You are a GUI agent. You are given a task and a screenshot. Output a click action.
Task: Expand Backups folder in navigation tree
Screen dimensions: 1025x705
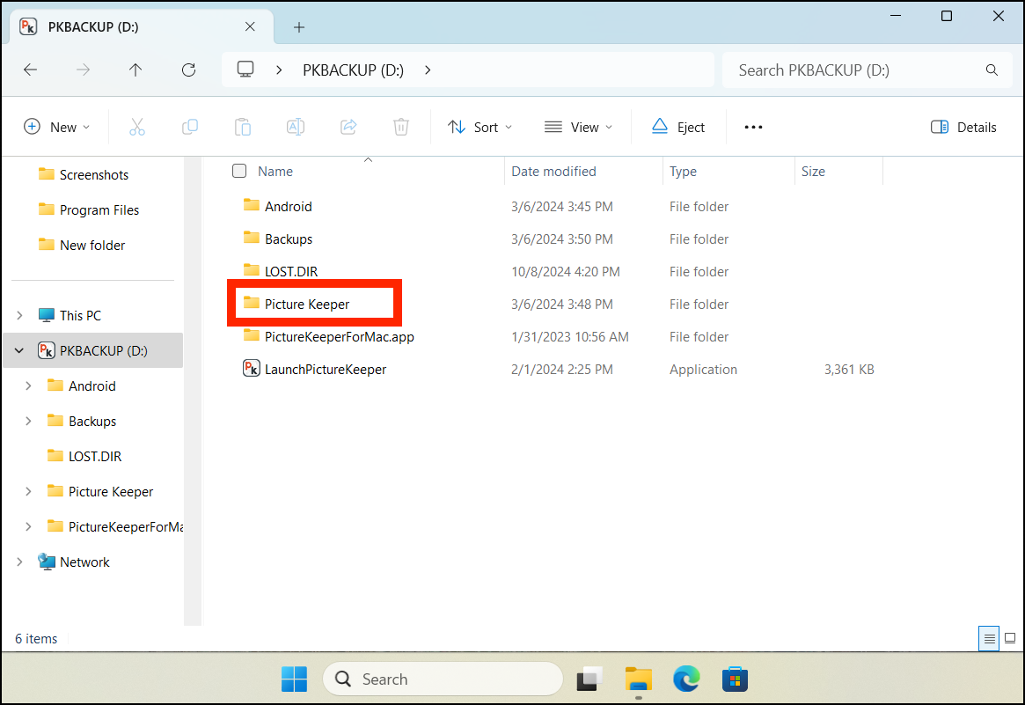pyautogui.click(x=28, y=422)
